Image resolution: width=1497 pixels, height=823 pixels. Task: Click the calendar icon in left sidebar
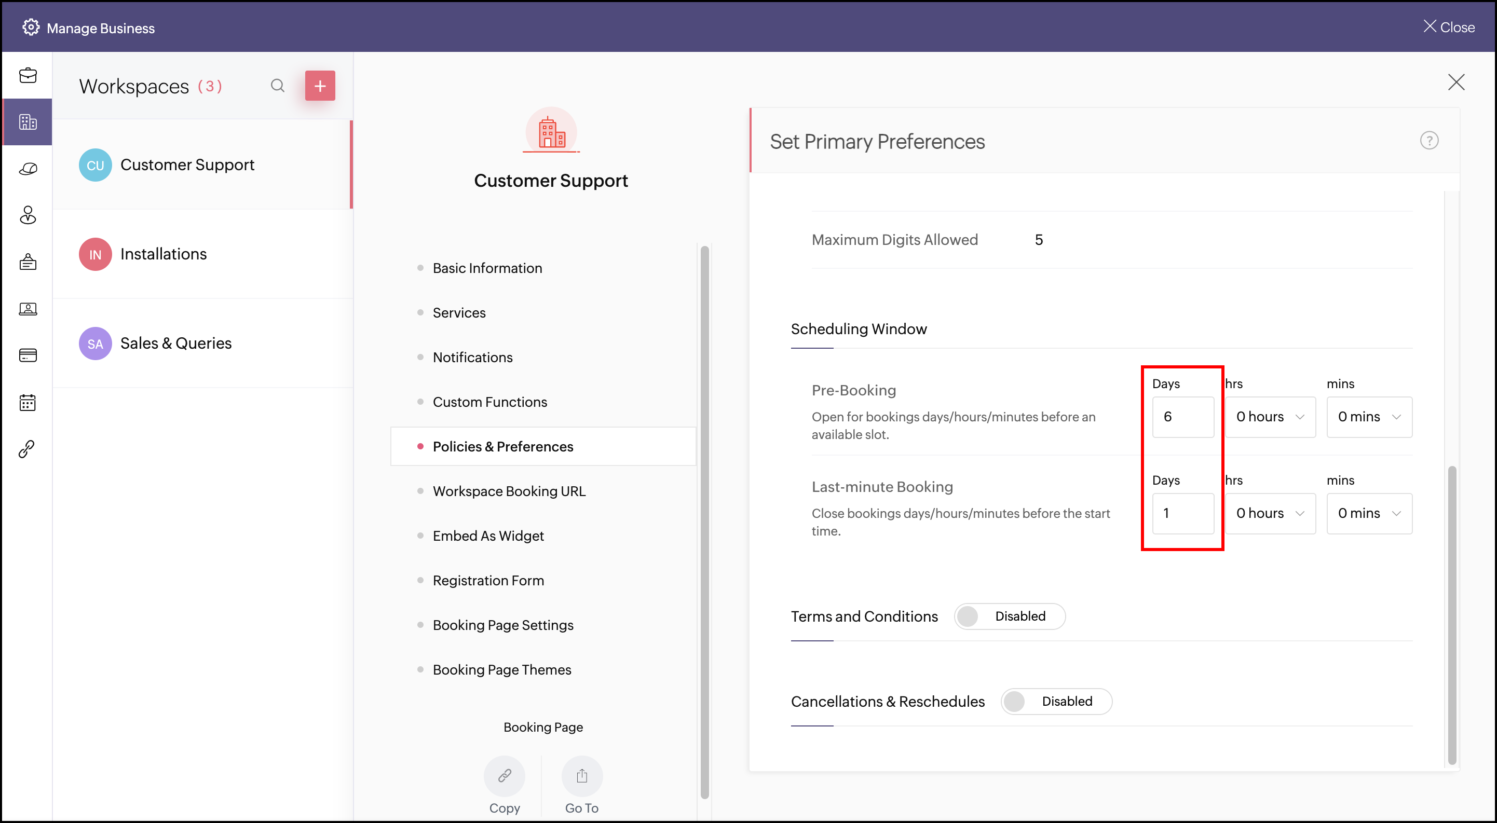click(28, 402)
